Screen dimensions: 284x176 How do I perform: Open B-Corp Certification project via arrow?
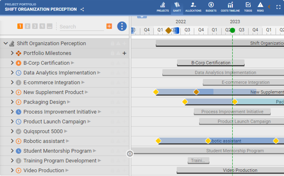click(x=73, y=63)
